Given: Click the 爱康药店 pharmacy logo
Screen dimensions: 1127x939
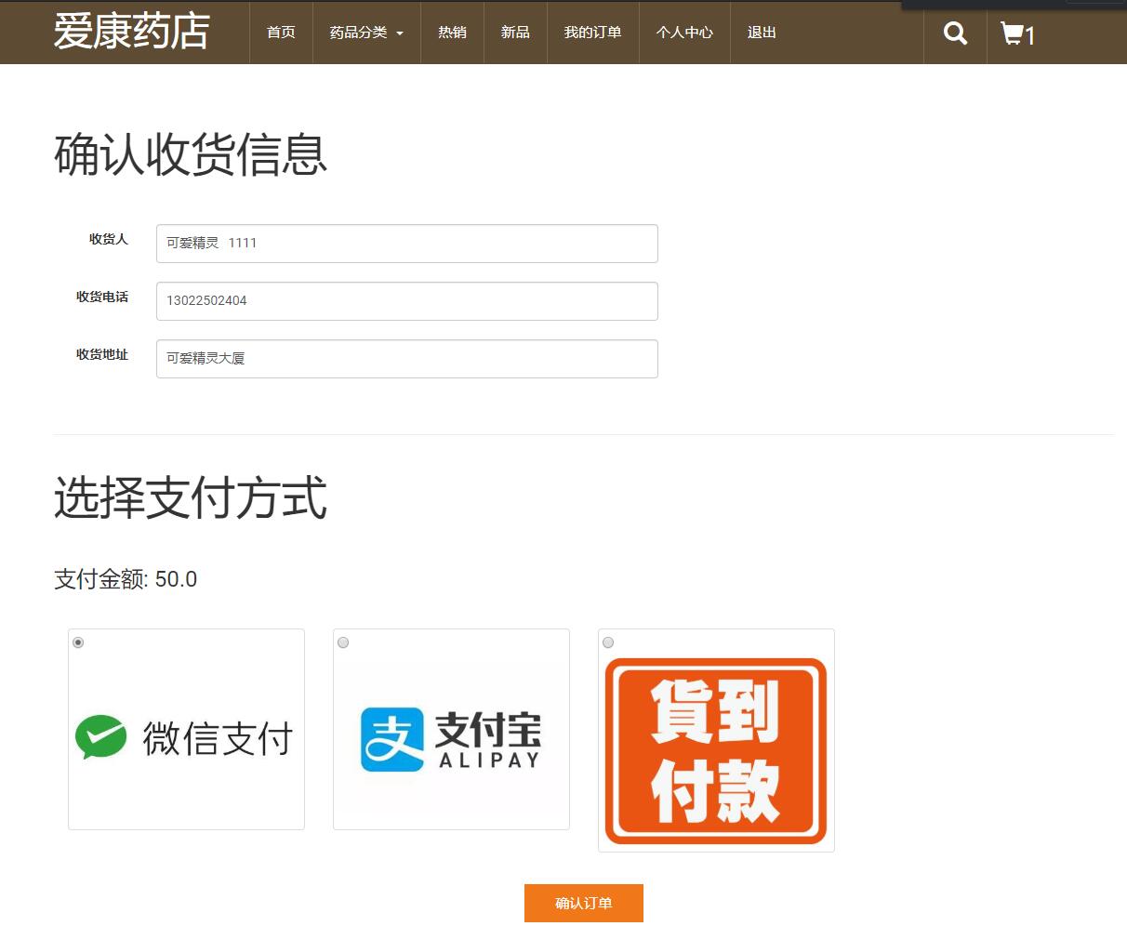Looking at the screenshot, I should click(x=130, y=31).
